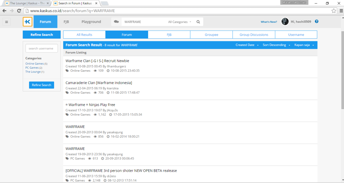
Task: Reload the page with the refresh icon
Action: [19, 11]
